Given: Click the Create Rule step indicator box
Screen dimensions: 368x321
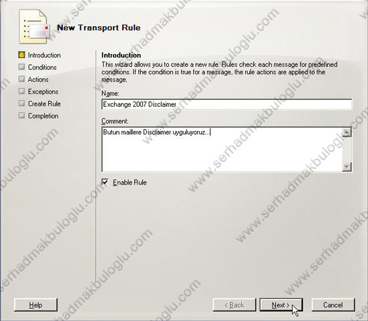Looking at the screenshot, I should [x=21, y=104].
